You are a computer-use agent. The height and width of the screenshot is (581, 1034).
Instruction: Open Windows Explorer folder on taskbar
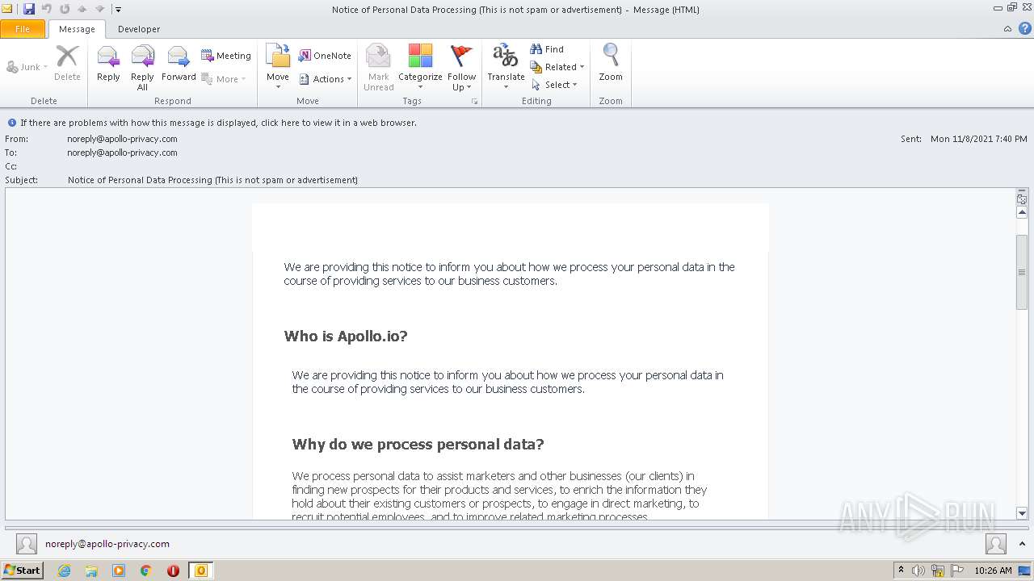click(x=91, y=571)
